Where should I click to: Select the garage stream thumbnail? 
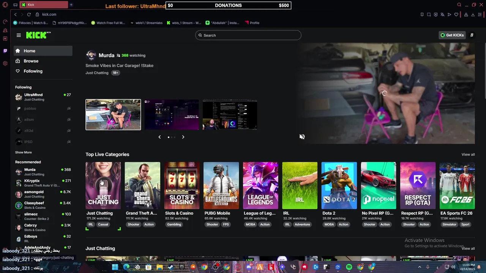(x=113, y=115)
